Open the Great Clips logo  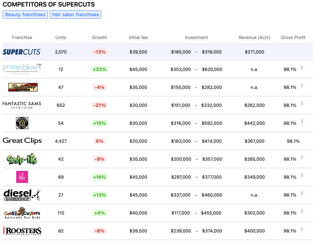pos(22,141)
